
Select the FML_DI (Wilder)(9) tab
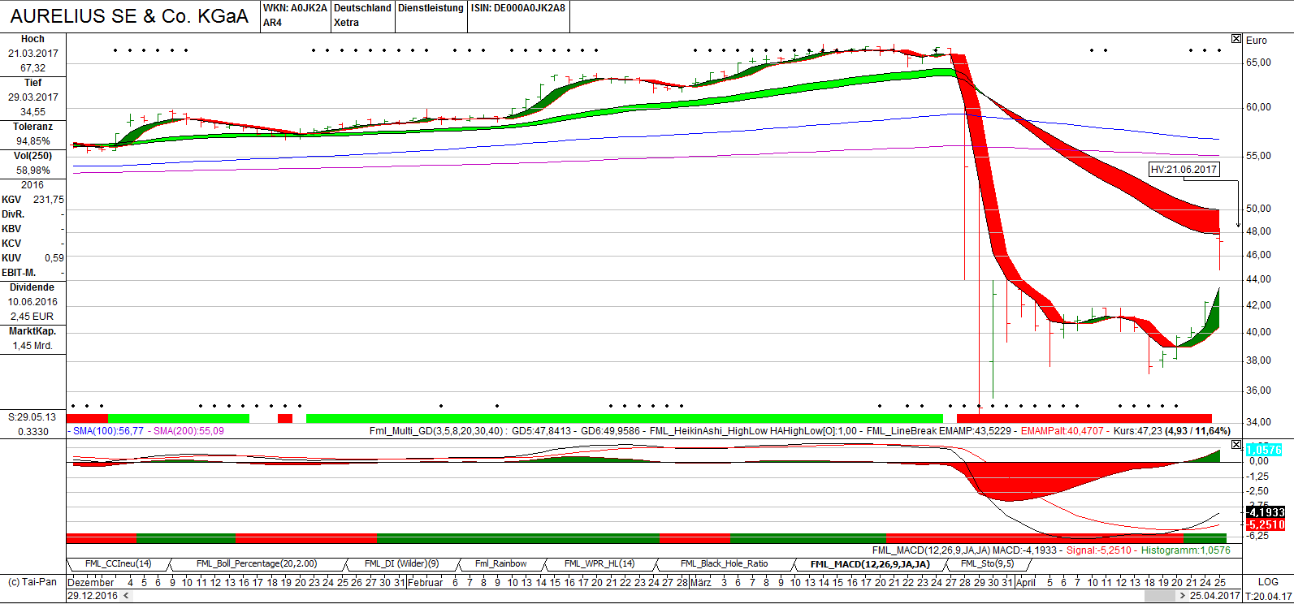[401, 563]
